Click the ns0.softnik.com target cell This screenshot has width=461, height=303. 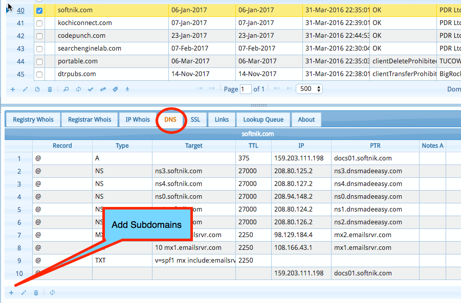194,197
